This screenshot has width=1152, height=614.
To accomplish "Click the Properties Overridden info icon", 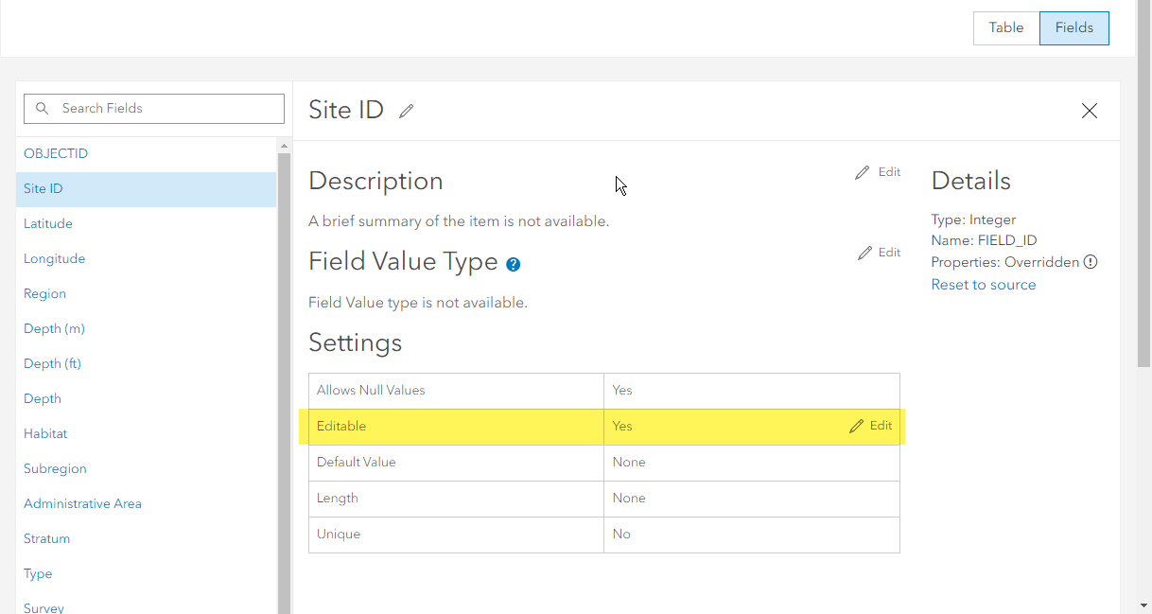I will point(1091,262).
